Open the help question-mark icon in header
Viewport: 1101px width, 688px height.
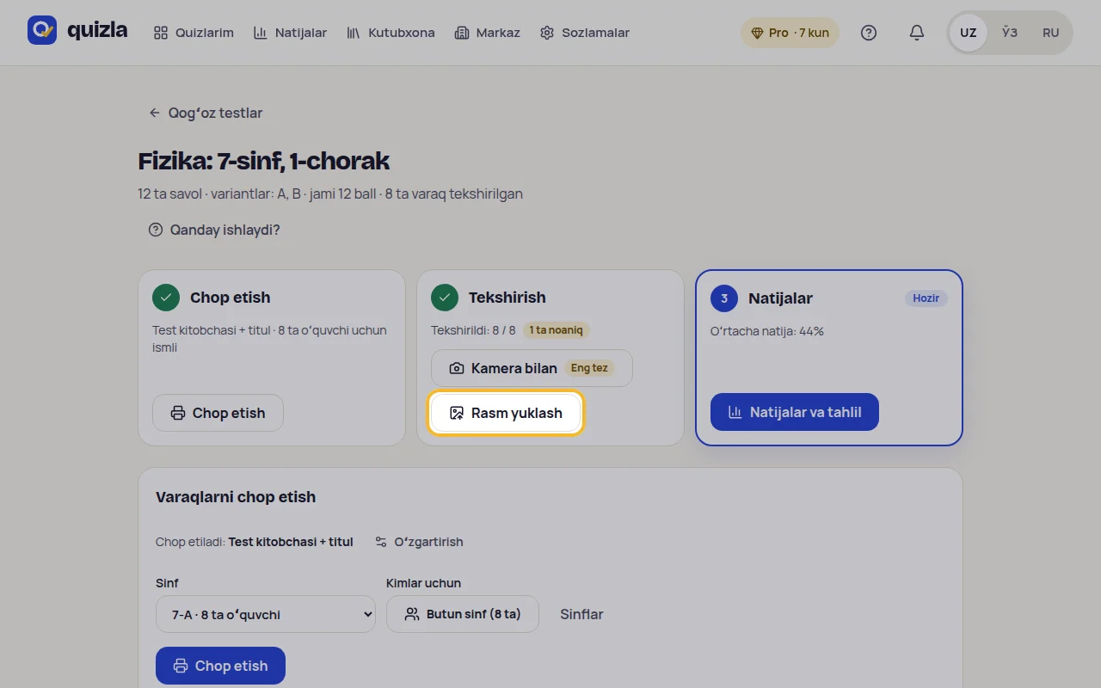tap(869, 33)
